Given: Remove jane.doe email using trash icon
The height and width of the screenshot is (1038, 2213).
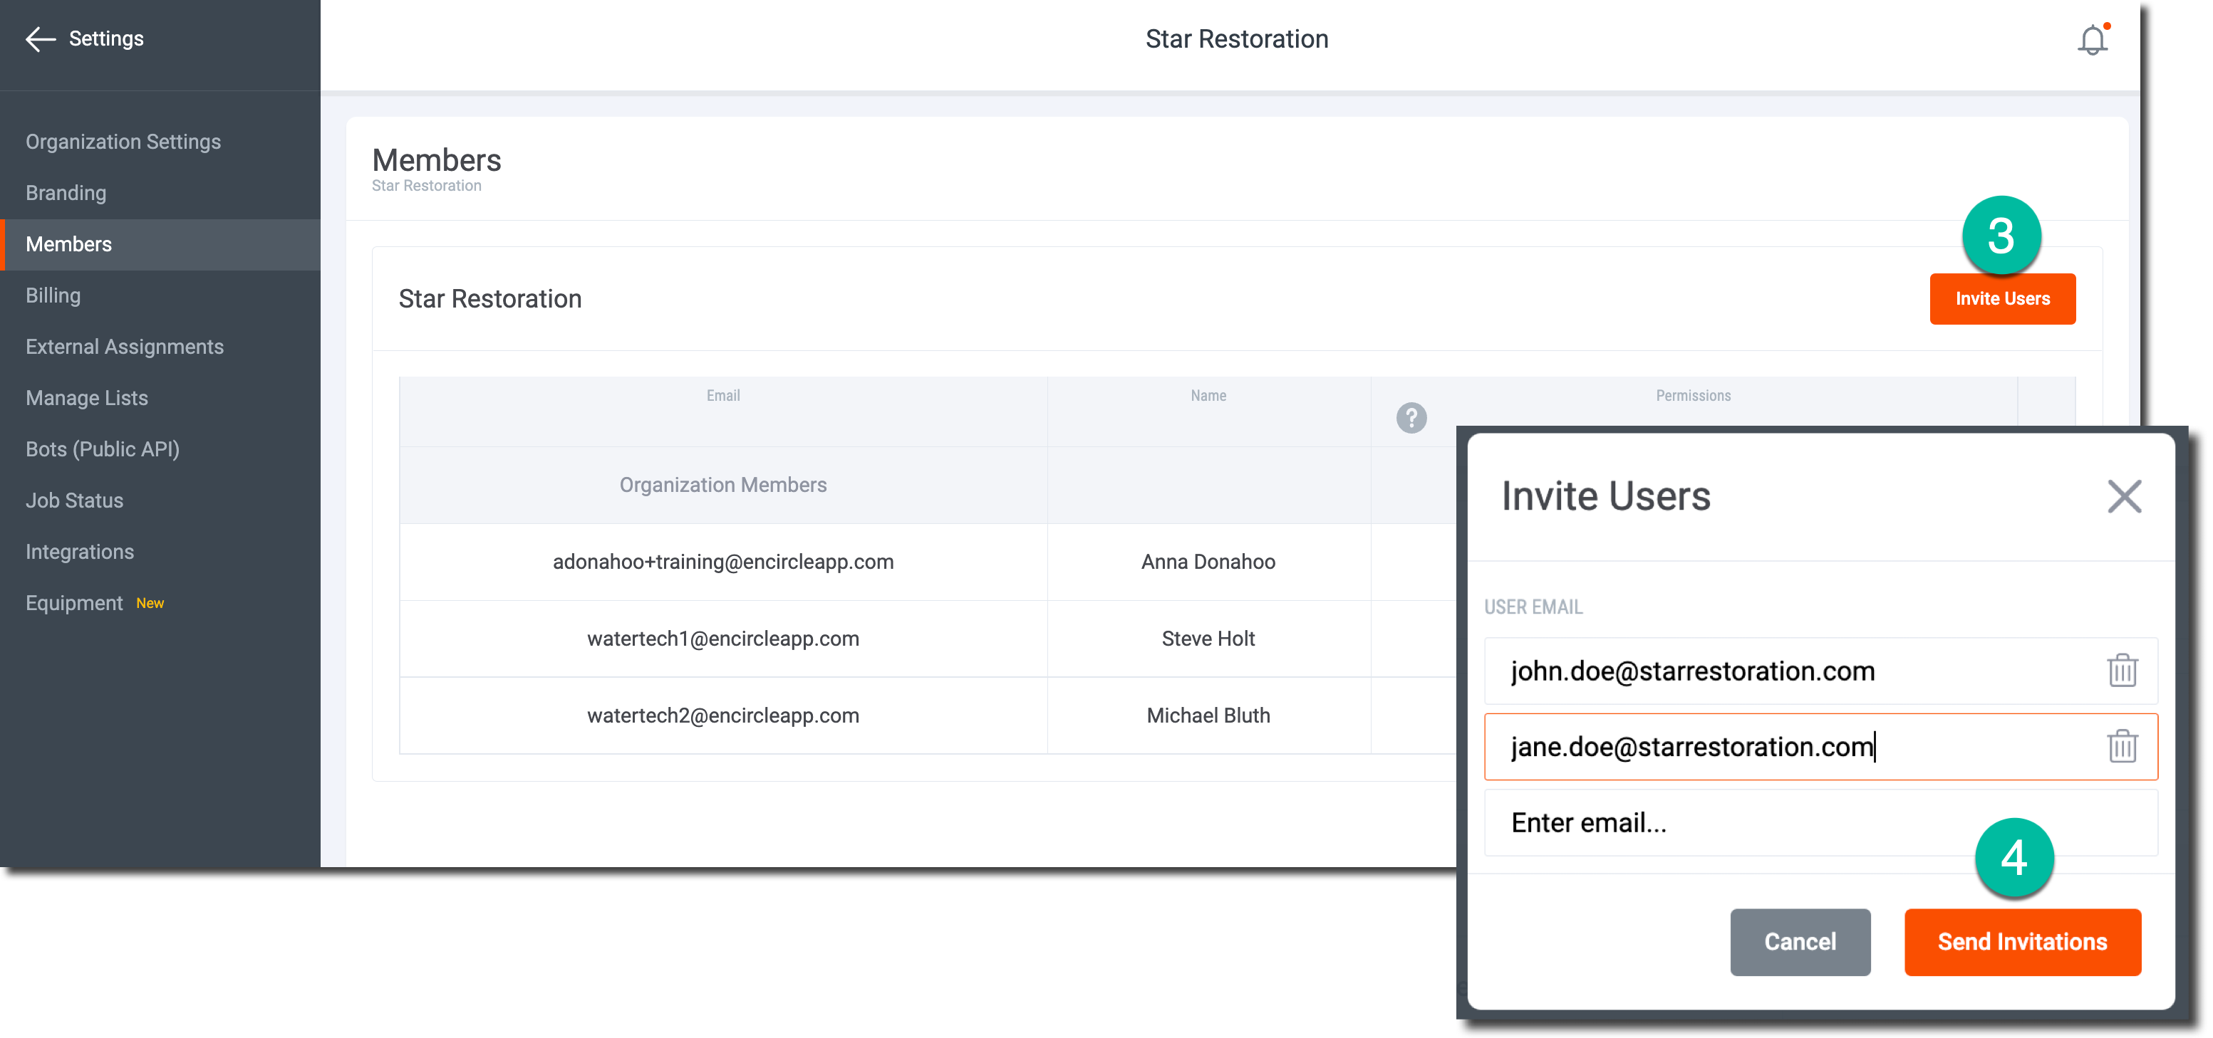Looking at the screenshot, I should 2121,746.
